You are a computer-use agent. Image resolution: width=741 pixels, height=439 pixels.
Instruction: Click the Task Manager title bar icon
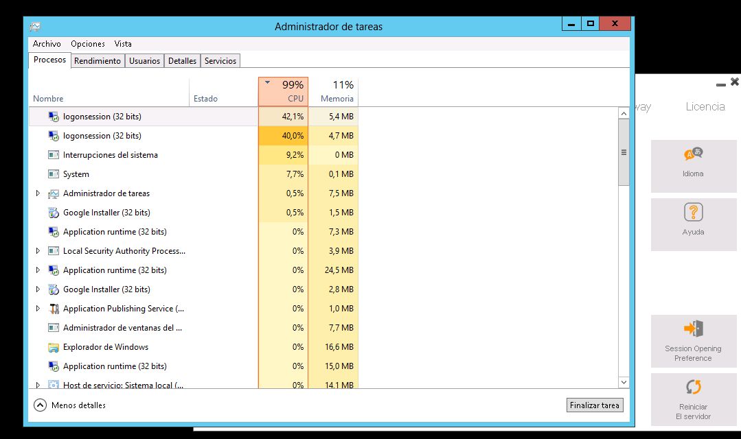[x=35, y=27]
